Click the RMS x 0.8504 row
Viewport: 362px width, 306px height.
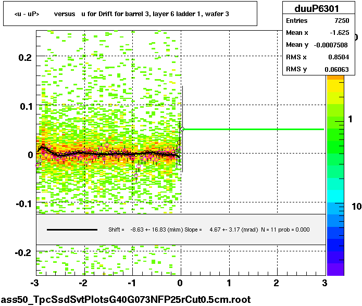(317, 57)
